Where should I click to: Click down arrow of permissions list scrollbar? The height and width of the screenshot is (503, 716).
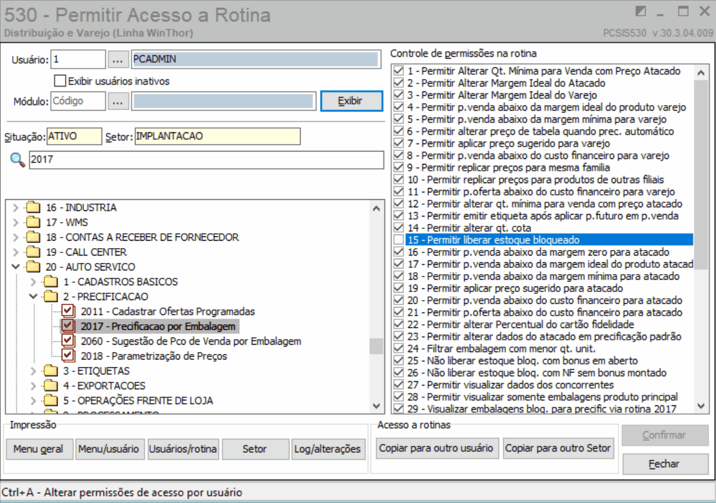[x=701, y=406]
